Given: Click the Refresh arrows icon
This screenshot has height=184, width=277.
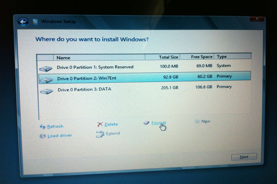Looking at the screenshot, I should coord(42,127).
